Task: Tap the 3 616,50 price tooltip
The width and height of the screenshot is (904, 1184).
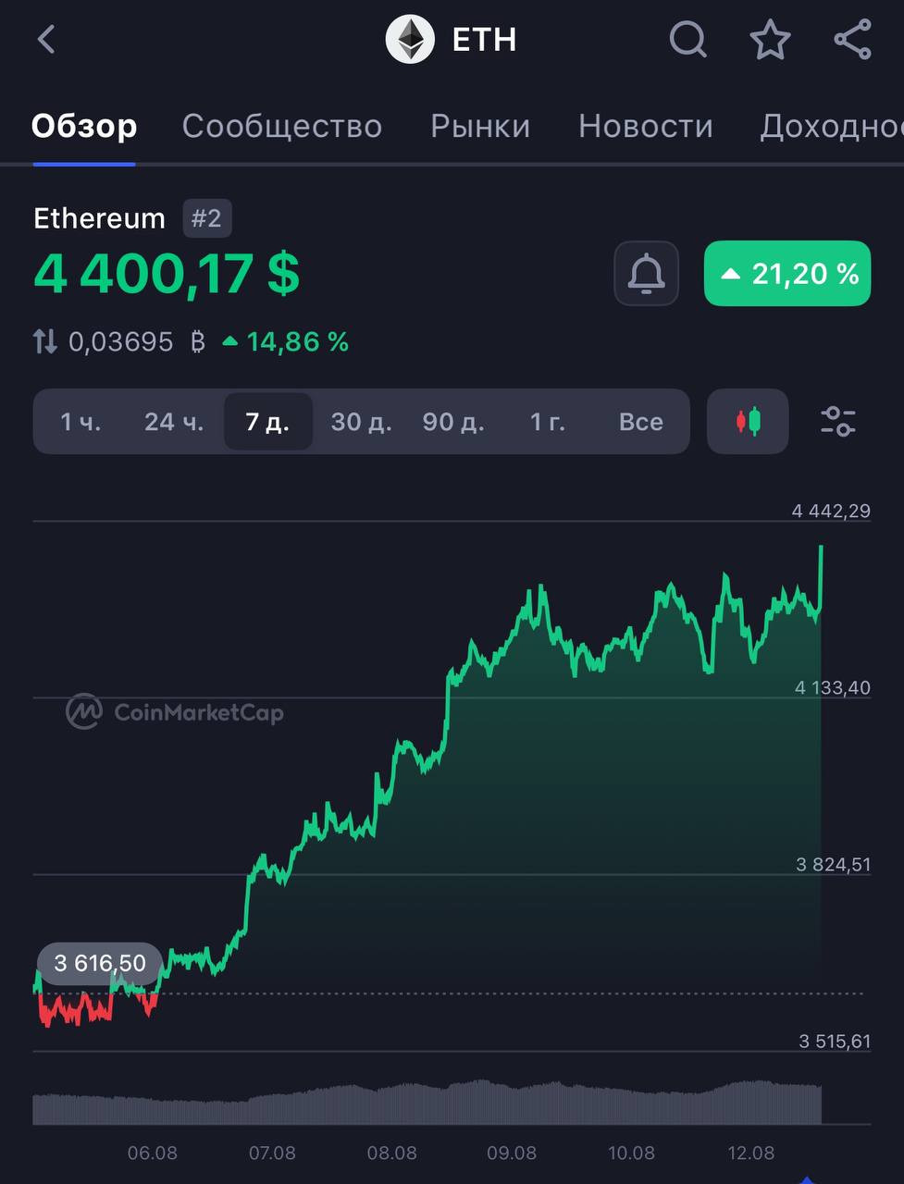Action: click(x=100, y=963)
